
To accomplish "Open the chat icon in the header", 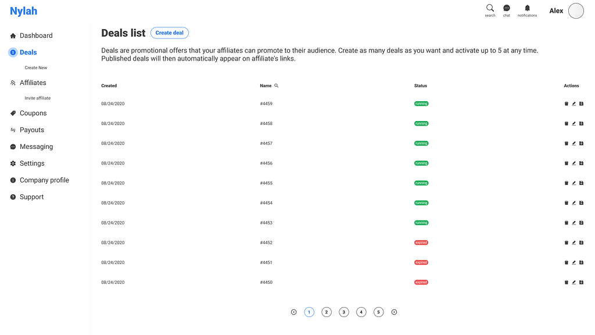I will 507,9.
